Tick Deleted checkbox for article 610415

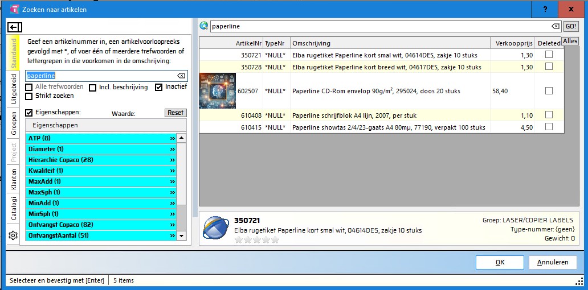[x=549, y=127]
